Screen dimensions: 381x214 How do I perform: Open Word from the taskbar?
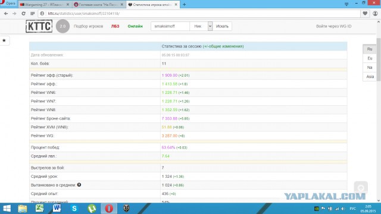point(57,209)
